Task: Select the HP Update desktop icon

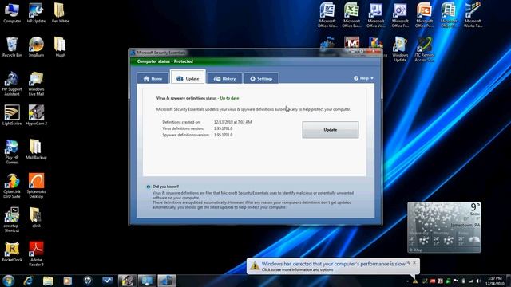Action: (36, 13)
